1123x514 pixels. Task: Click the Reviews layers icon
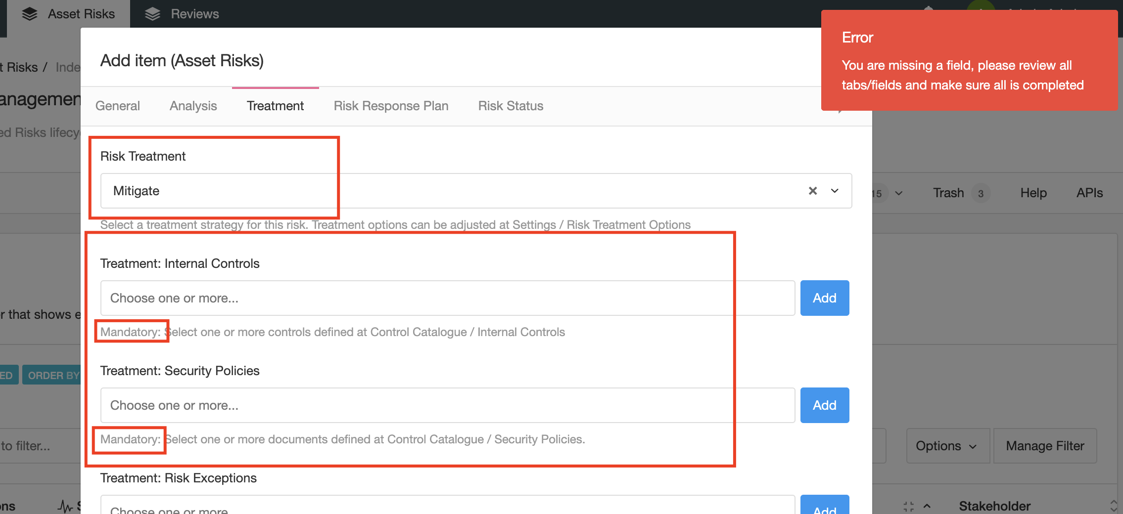(152, 13)
